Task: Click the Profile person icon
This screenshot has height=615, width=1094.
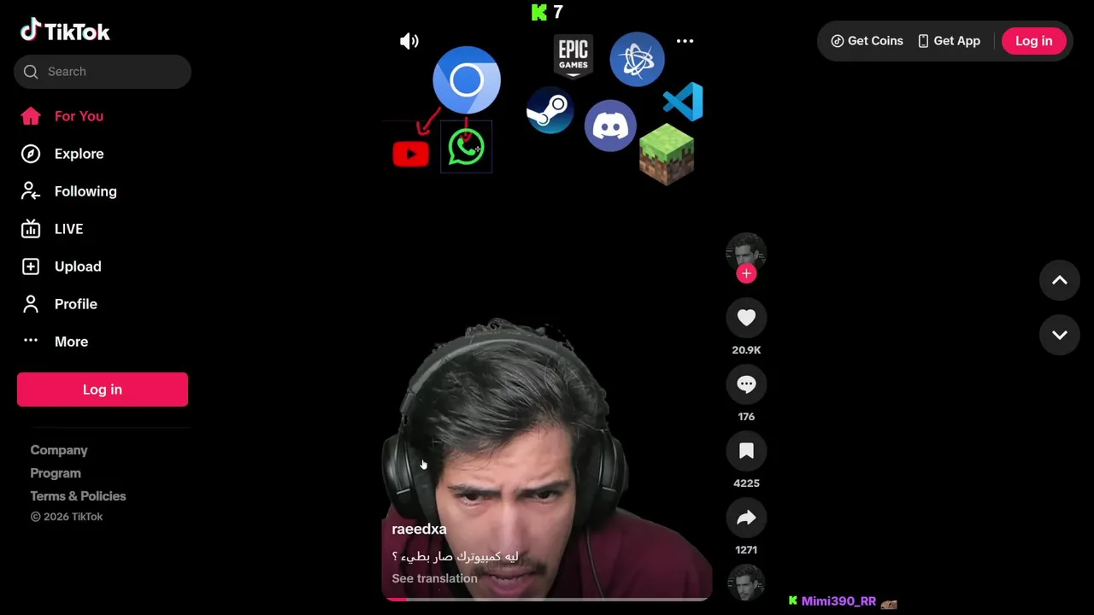Action: click(31, 304)
